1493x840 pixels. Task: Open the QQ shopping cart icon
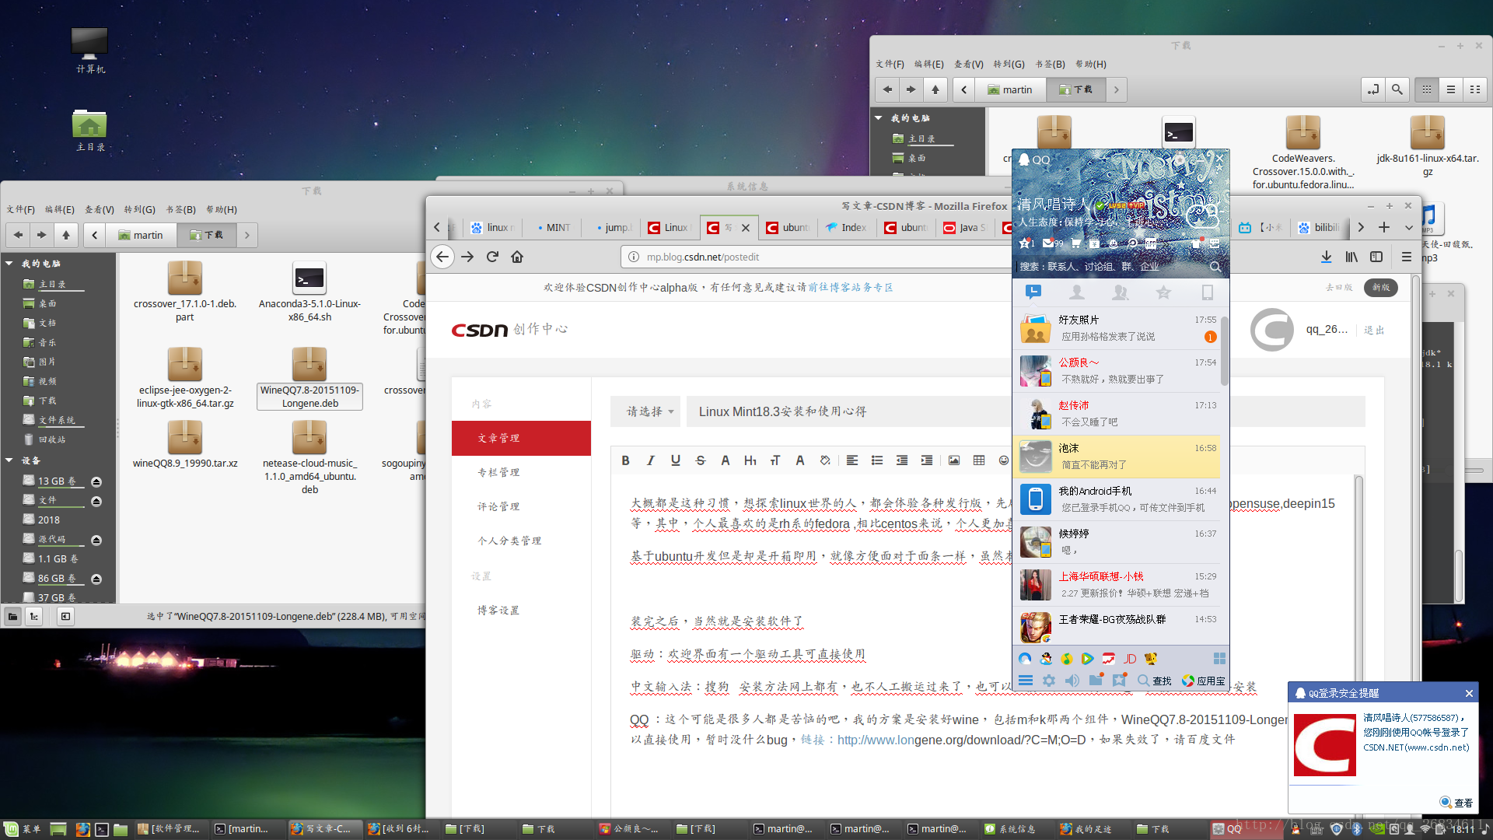pyautogui.click(x=1076, y=243)
